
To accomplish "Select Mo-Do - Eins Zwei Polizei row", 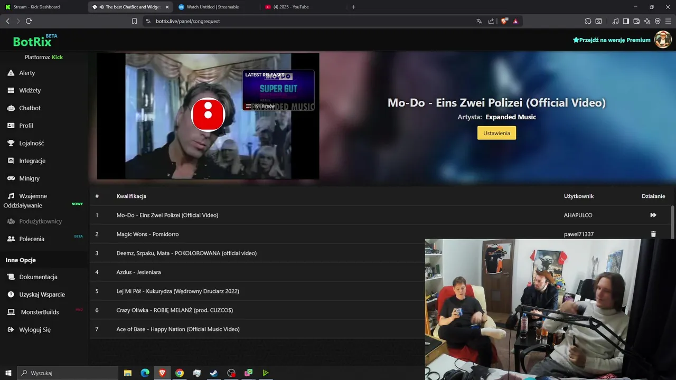I will coord(380,215).
